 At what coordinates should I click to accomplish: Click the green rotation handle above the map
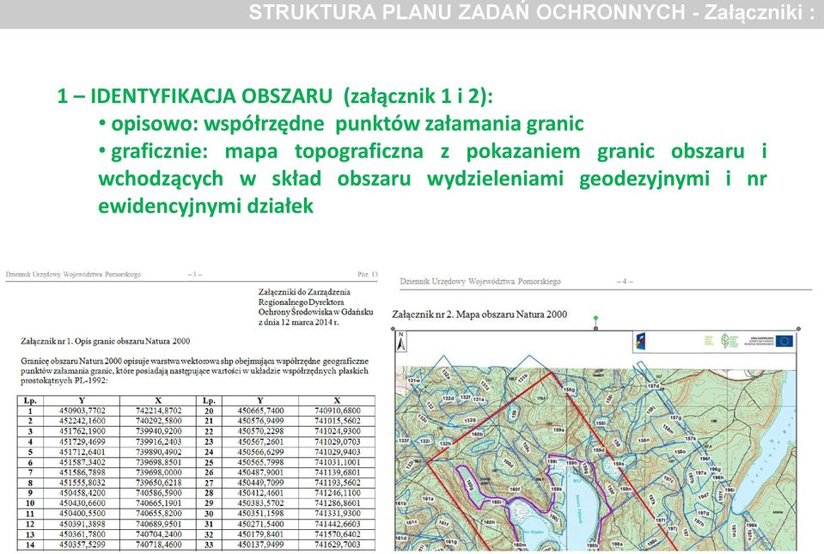pyautogui.click(x=595, y=318)
